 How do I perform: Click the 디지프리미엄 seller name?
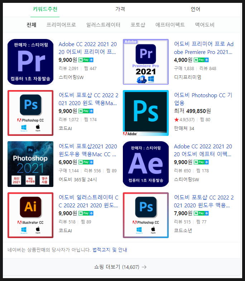pos(188,77)
